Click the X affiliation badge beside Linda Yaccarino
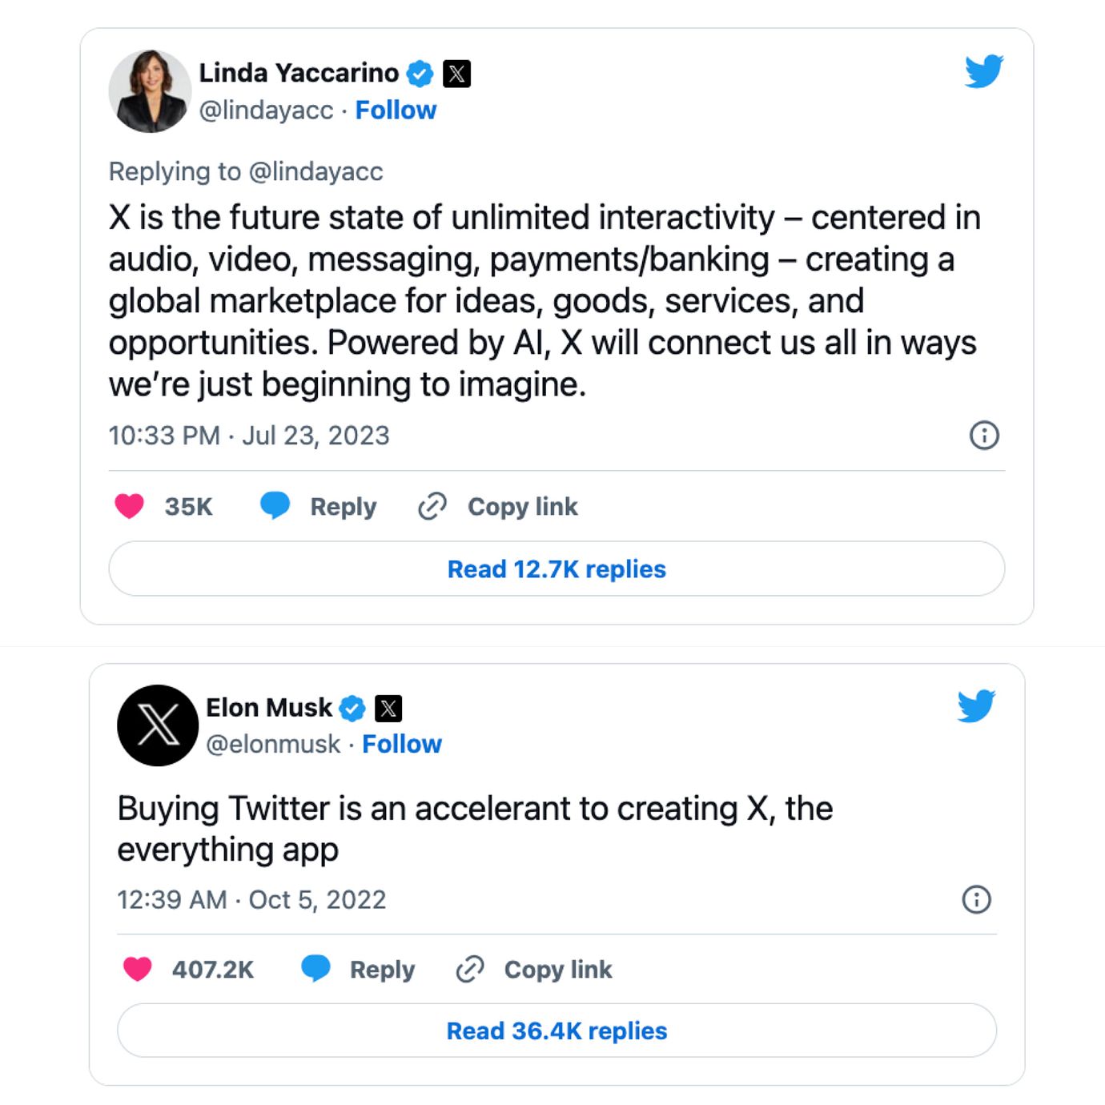 pos(456,74)
